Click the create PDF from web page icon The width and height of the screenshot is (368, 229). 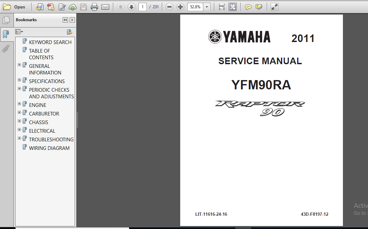[x=40, y=7]
